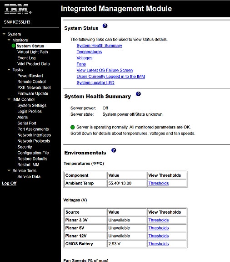Select the '2.93 V' battery value
This screenshot has width=230, height=262.
115,244
